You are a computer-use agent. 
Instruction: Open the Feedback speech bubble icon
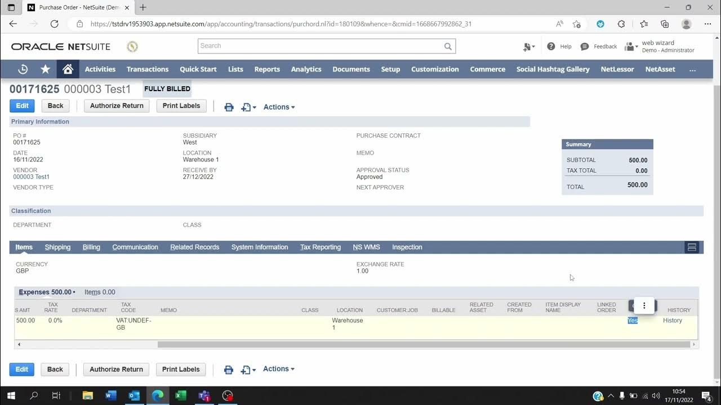pos(585,46)
